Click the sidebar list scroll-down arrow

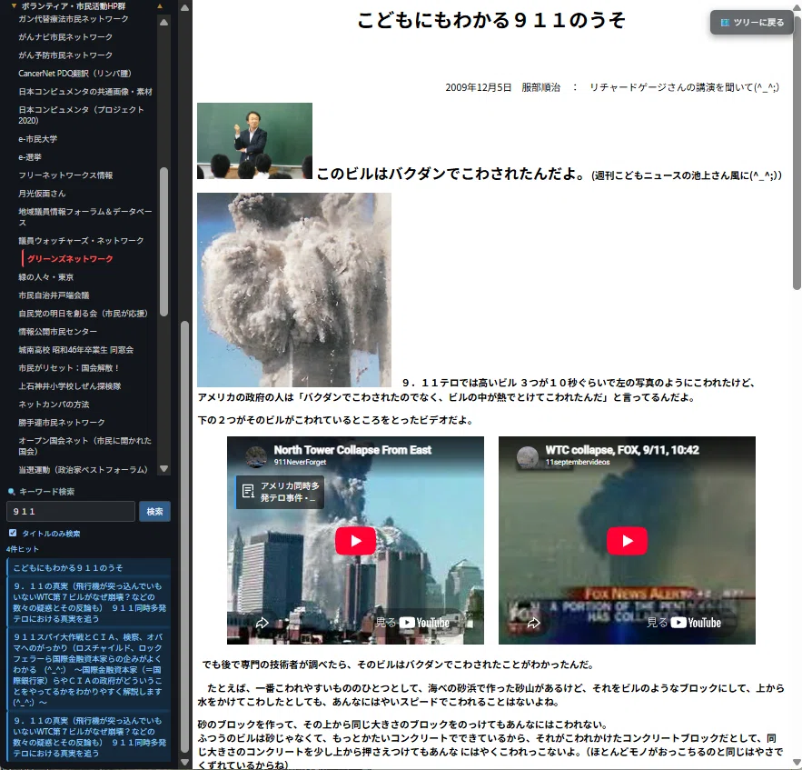pyautogui.click(x=163, y=468)
